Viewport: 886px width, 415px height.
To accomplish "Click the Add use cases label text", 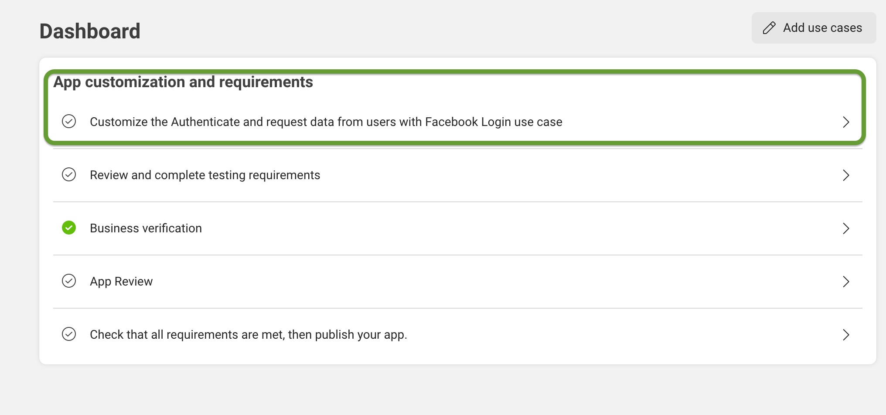I will (x=822, y=28).
